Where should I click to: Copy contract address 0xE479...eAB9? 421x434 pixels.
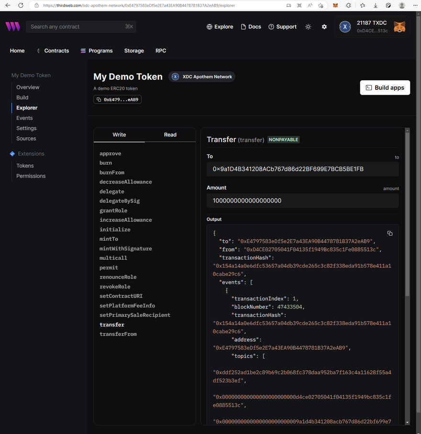point(118,99)
